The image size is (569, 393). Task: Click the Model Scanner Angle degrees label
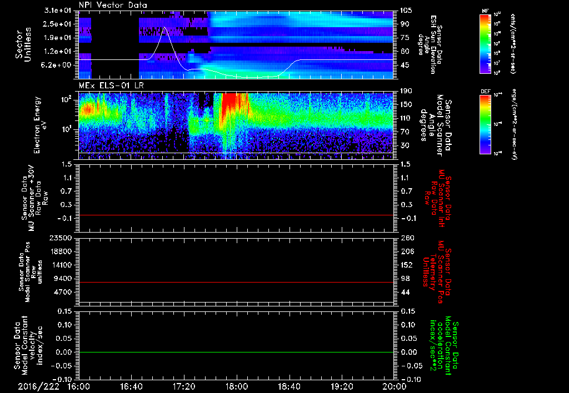[x=435, y=125]
